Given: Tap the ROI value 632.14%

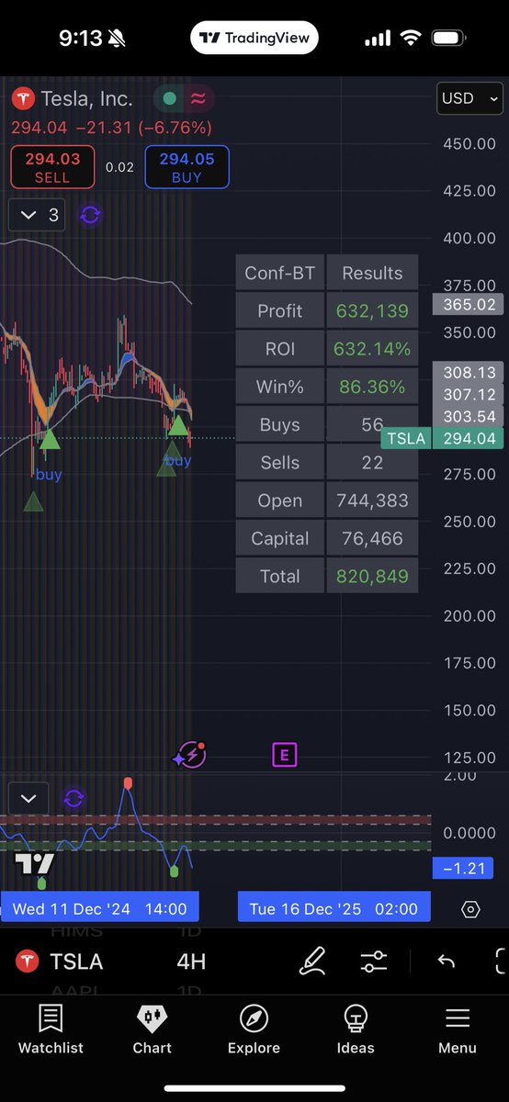Looking at the screenshot, I should coord(372,349).
